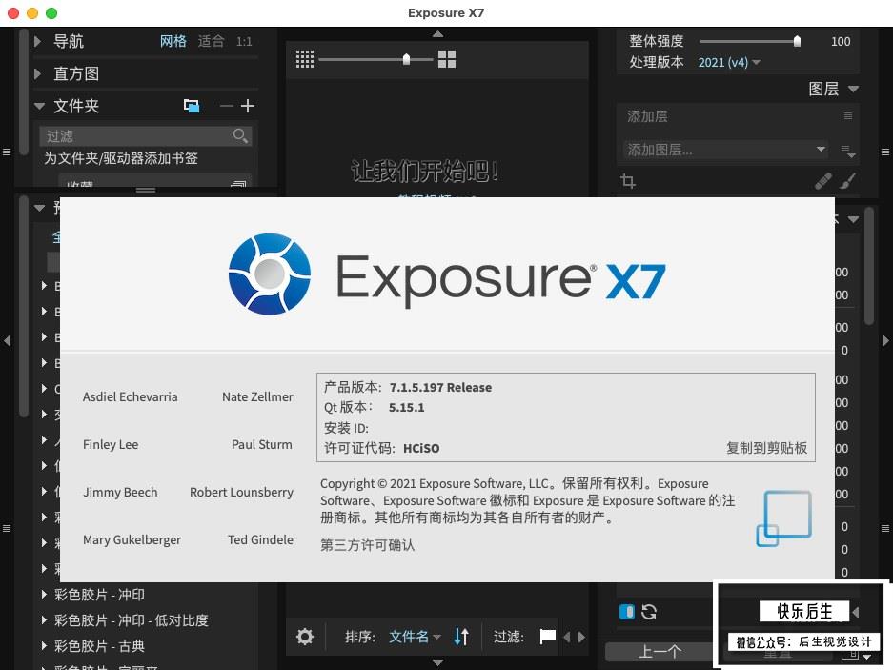Open the folder view options icon in 文件夹
The height and width of the screenshot is (670, 893).
[x=192, y=106]
